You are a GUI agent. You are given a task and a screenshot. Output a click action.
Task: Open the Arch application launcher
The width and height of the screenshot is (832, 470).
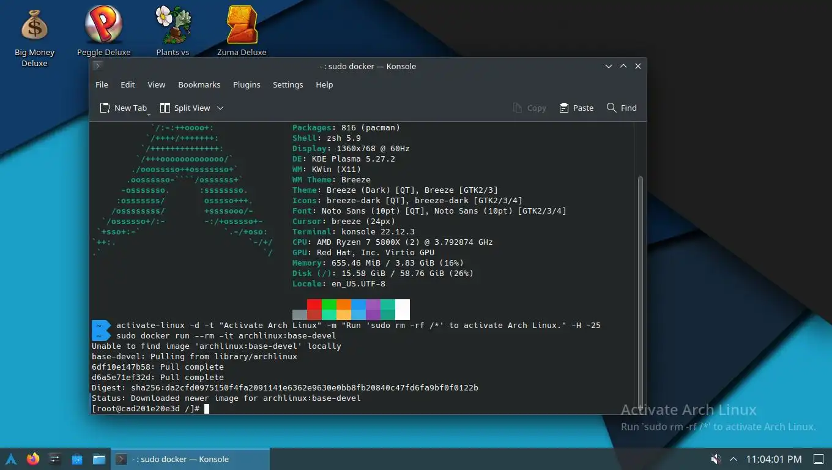pyautogui.click(x=11, y=459)
